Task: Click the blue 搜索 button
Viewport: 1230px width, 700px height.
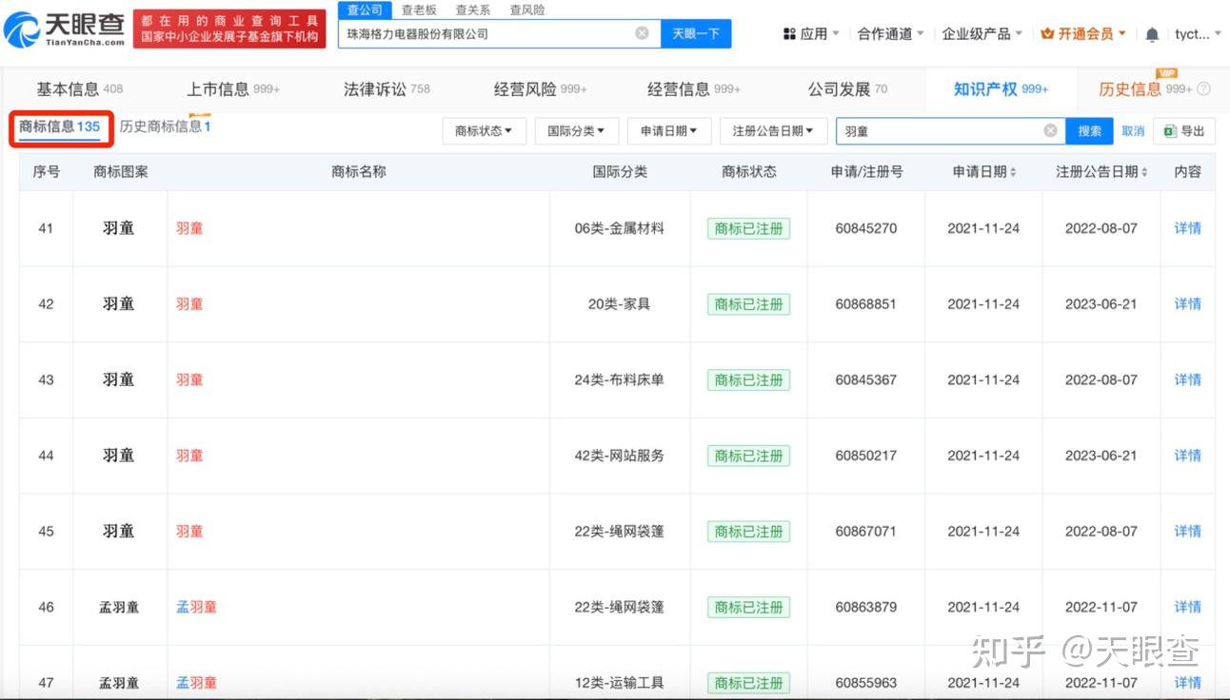Action: pyautogui.click(x=1089, y=131)
